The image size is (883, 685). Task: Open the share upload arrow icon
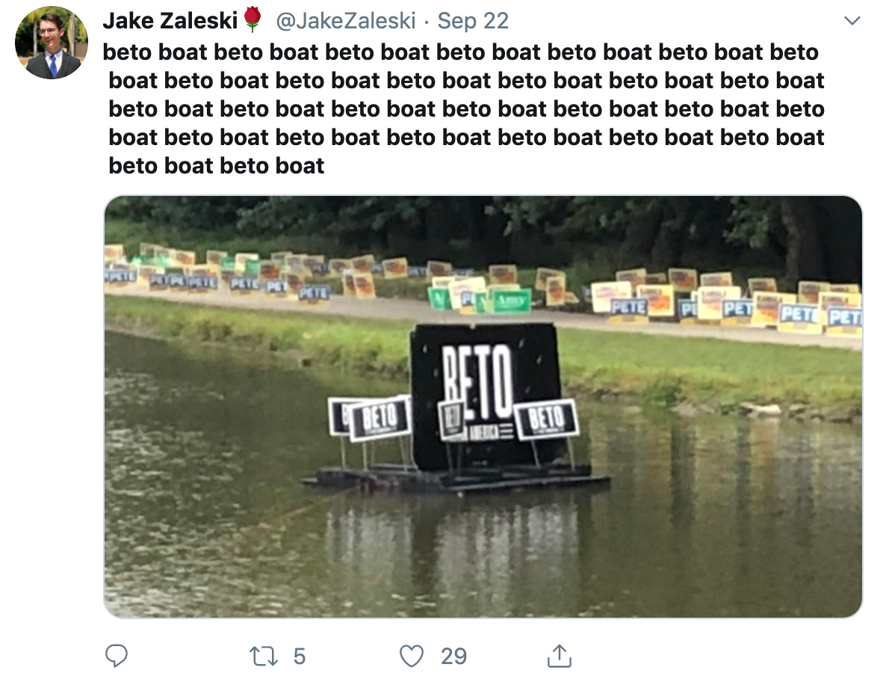click(560, 656)
